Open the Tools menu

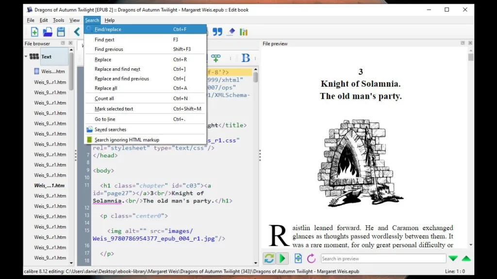[58, 20]
